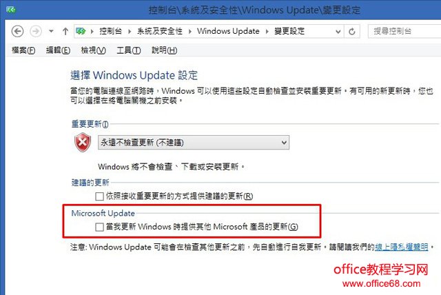Open the 永遠不檢查更新 dropdown
This screenshot has width=441, height=295.
(194, 143)
